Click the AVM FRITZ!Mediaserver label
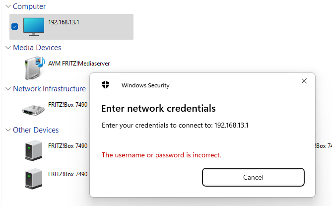 point(79,64)
